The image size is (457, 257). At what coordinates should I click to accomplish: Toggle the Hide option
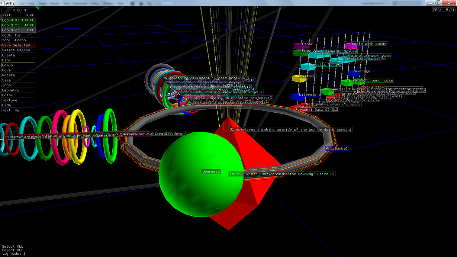18,105
